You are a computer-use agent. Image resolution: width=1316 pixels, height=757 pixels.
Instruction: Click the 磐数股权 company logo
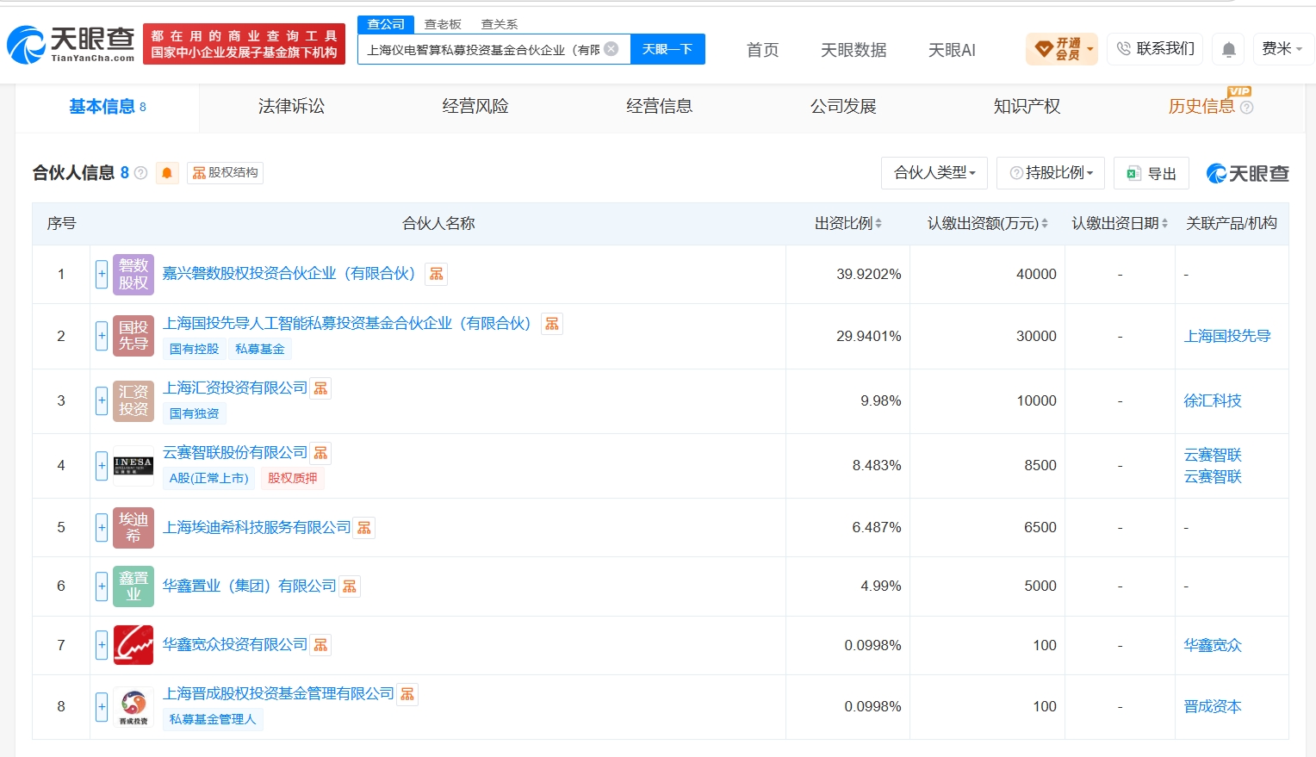pyautogui.click(x=133, y=274)
